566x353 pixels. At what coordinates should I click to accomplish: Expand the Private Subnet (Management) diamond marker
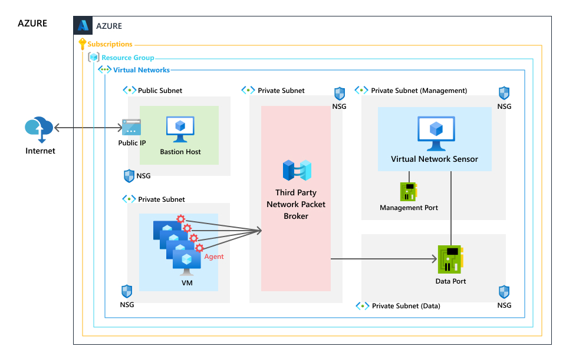click(361, 89)
